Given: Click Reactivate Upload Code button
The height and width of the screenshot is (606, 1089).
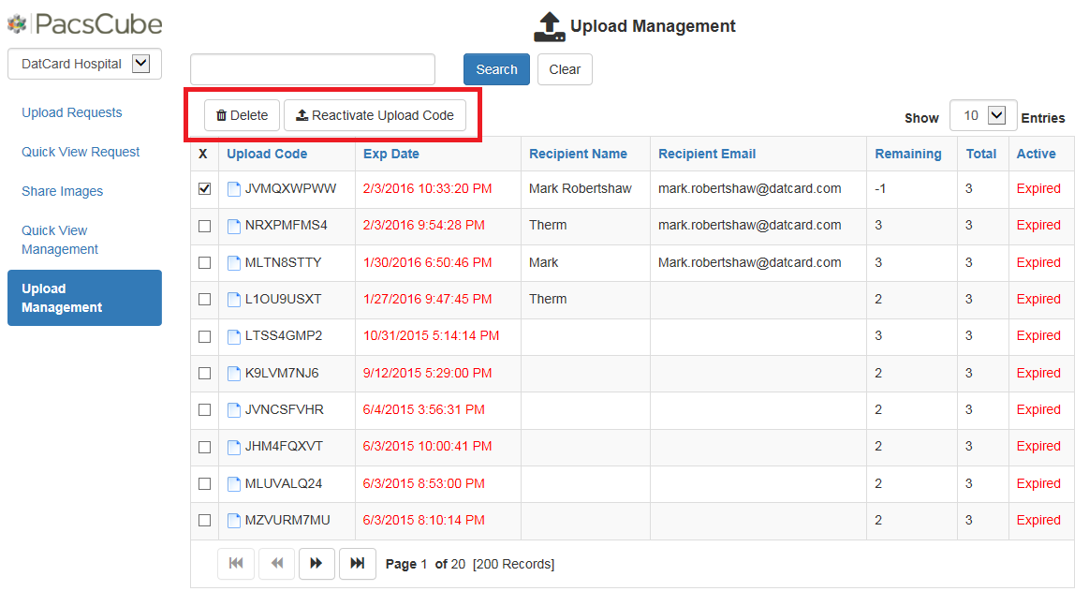Looking at the screenshot, I should [x=375, y=115].
